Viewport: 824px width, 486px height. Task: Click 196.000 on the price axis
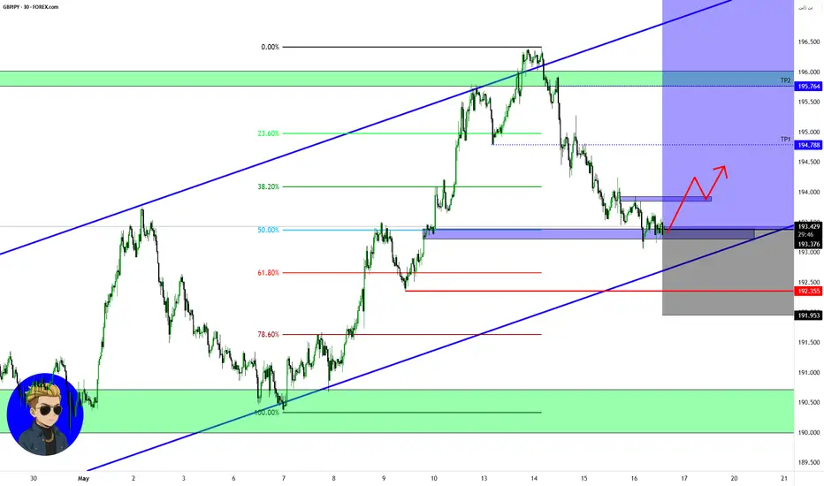(x=809, y=72)
